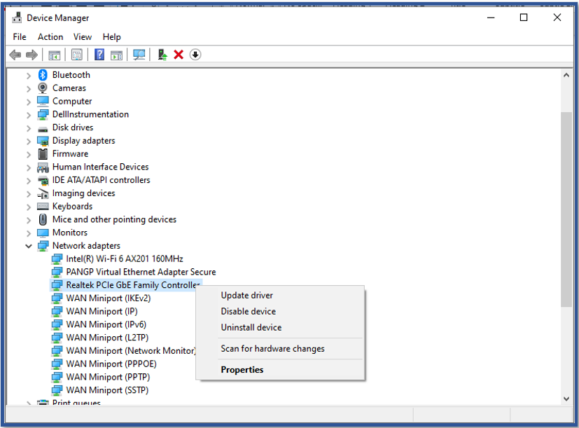The height and width of the screenshot is (428, 579).
Task: Expand the Bluetooth node
Action: [29, 76]
